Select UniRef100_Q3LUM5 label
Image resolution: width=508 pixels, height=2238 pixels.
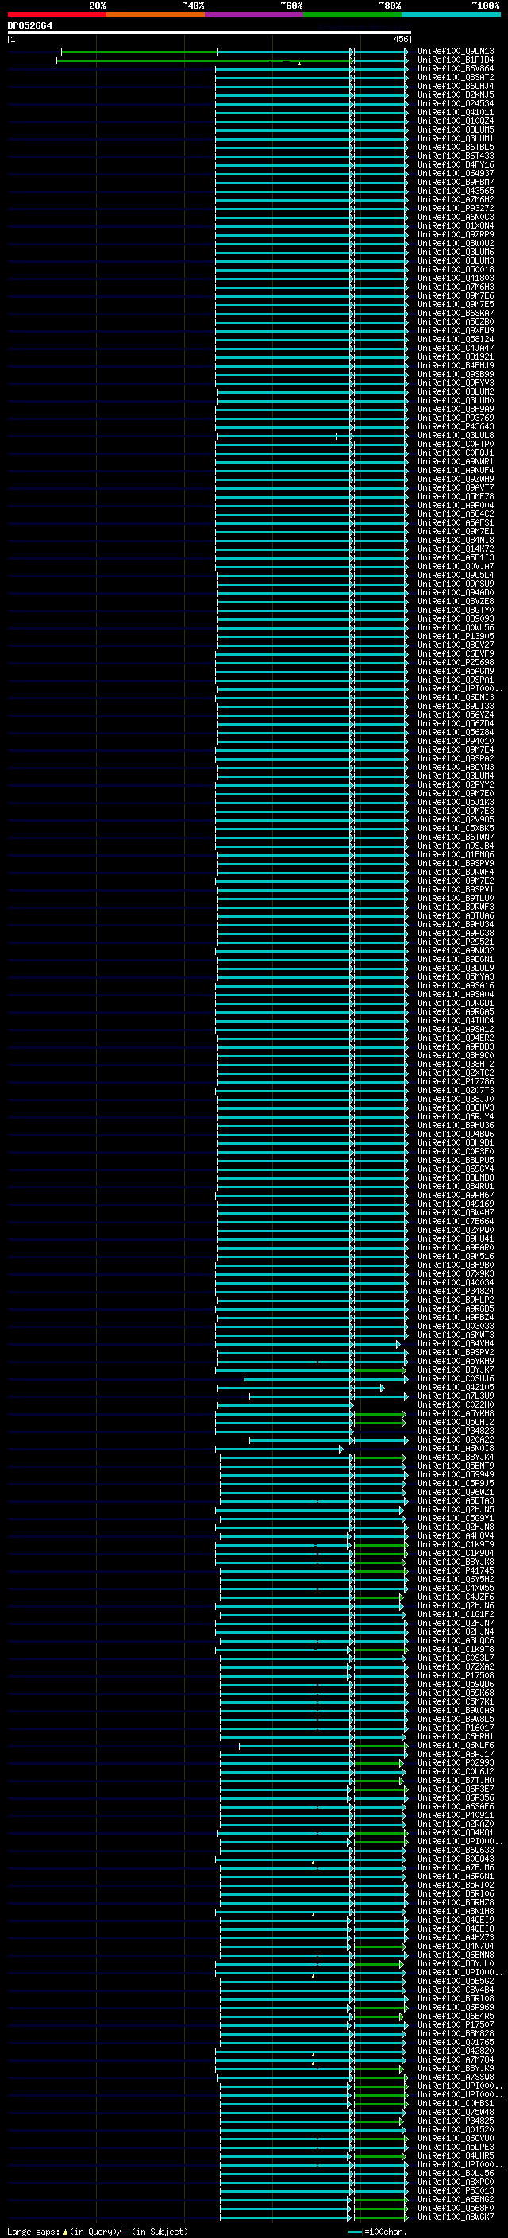point(455,129)
